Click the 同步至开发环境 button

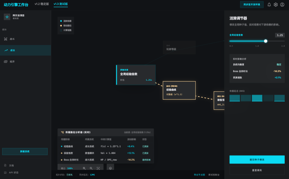click(x=252, y=5)
